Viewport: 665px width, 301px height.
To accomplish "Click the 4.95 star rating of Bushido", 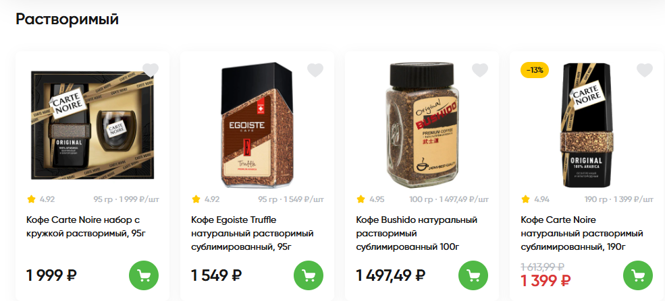I will [x=371, y=199].
